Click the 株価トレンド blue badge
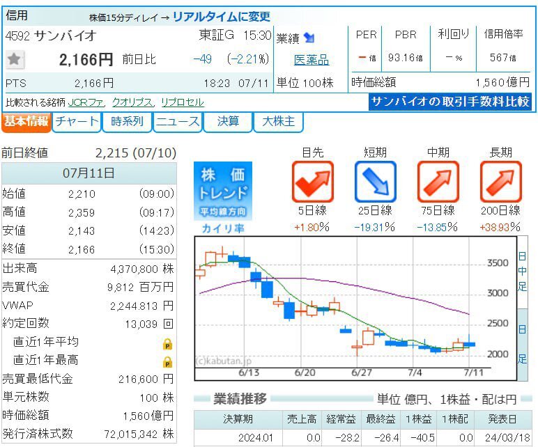 coord(223,191)
